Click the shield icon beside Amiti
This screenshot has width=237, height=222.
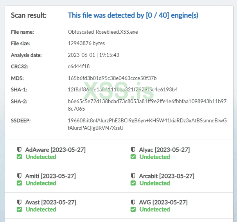tap(19, 176)
